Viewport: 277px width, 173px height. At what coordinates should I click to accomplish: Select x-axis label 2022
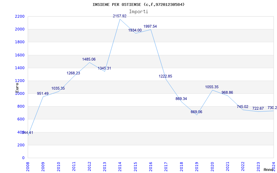[x=243, y=166]
